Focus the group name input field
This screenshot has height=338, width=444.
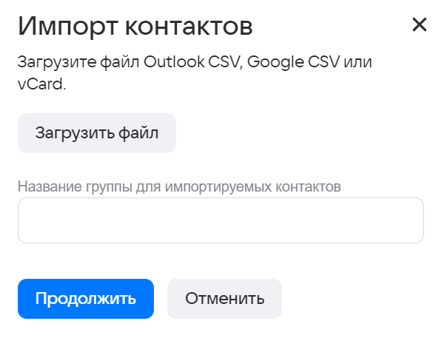(221, 220)
